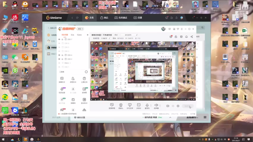This screenshot has width=253, height=142.
Task: Open the streaming settings gear icon
Action: (178, 106)
